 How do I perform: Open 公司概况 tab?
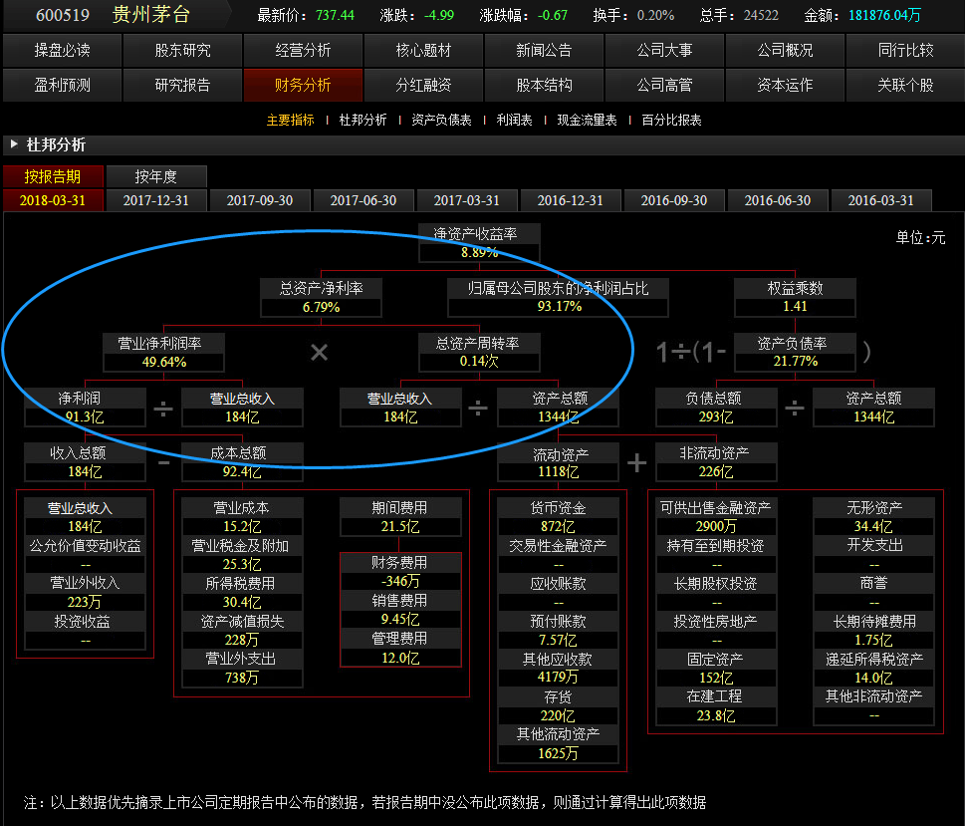coord(786,50)
